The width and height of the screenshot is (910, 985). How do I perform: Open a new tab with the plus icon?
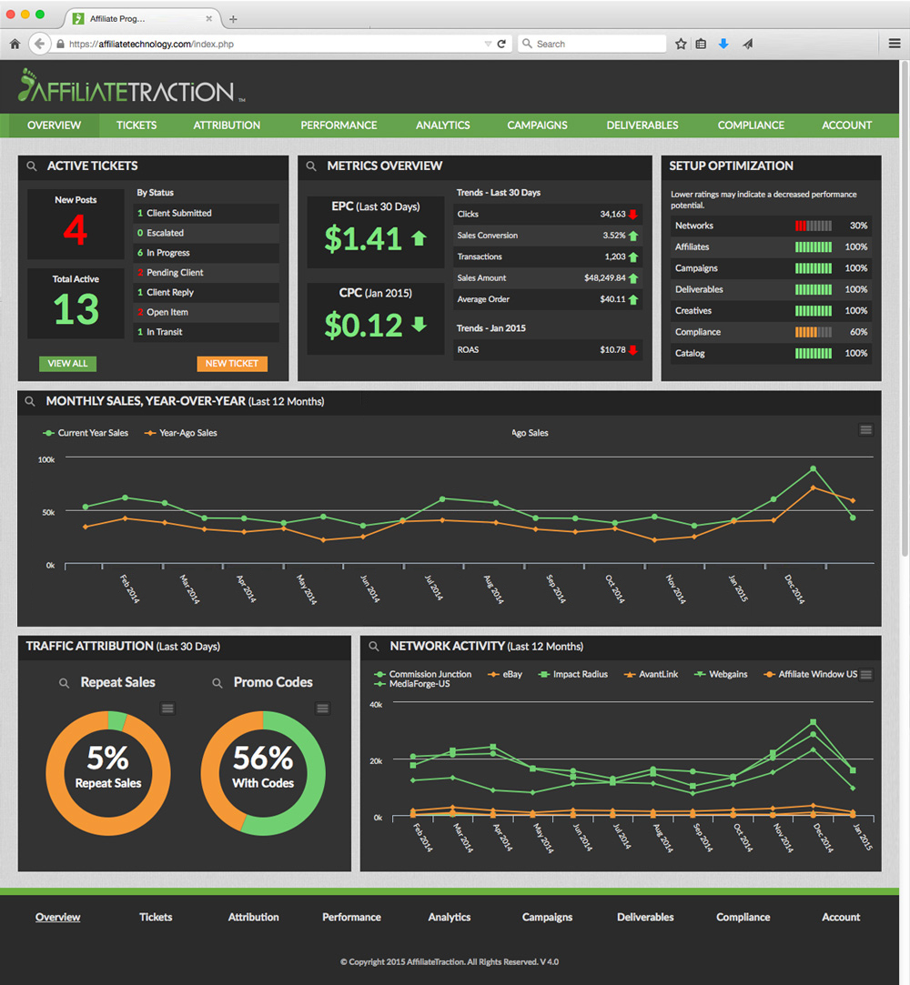click(x=233, y=19)
